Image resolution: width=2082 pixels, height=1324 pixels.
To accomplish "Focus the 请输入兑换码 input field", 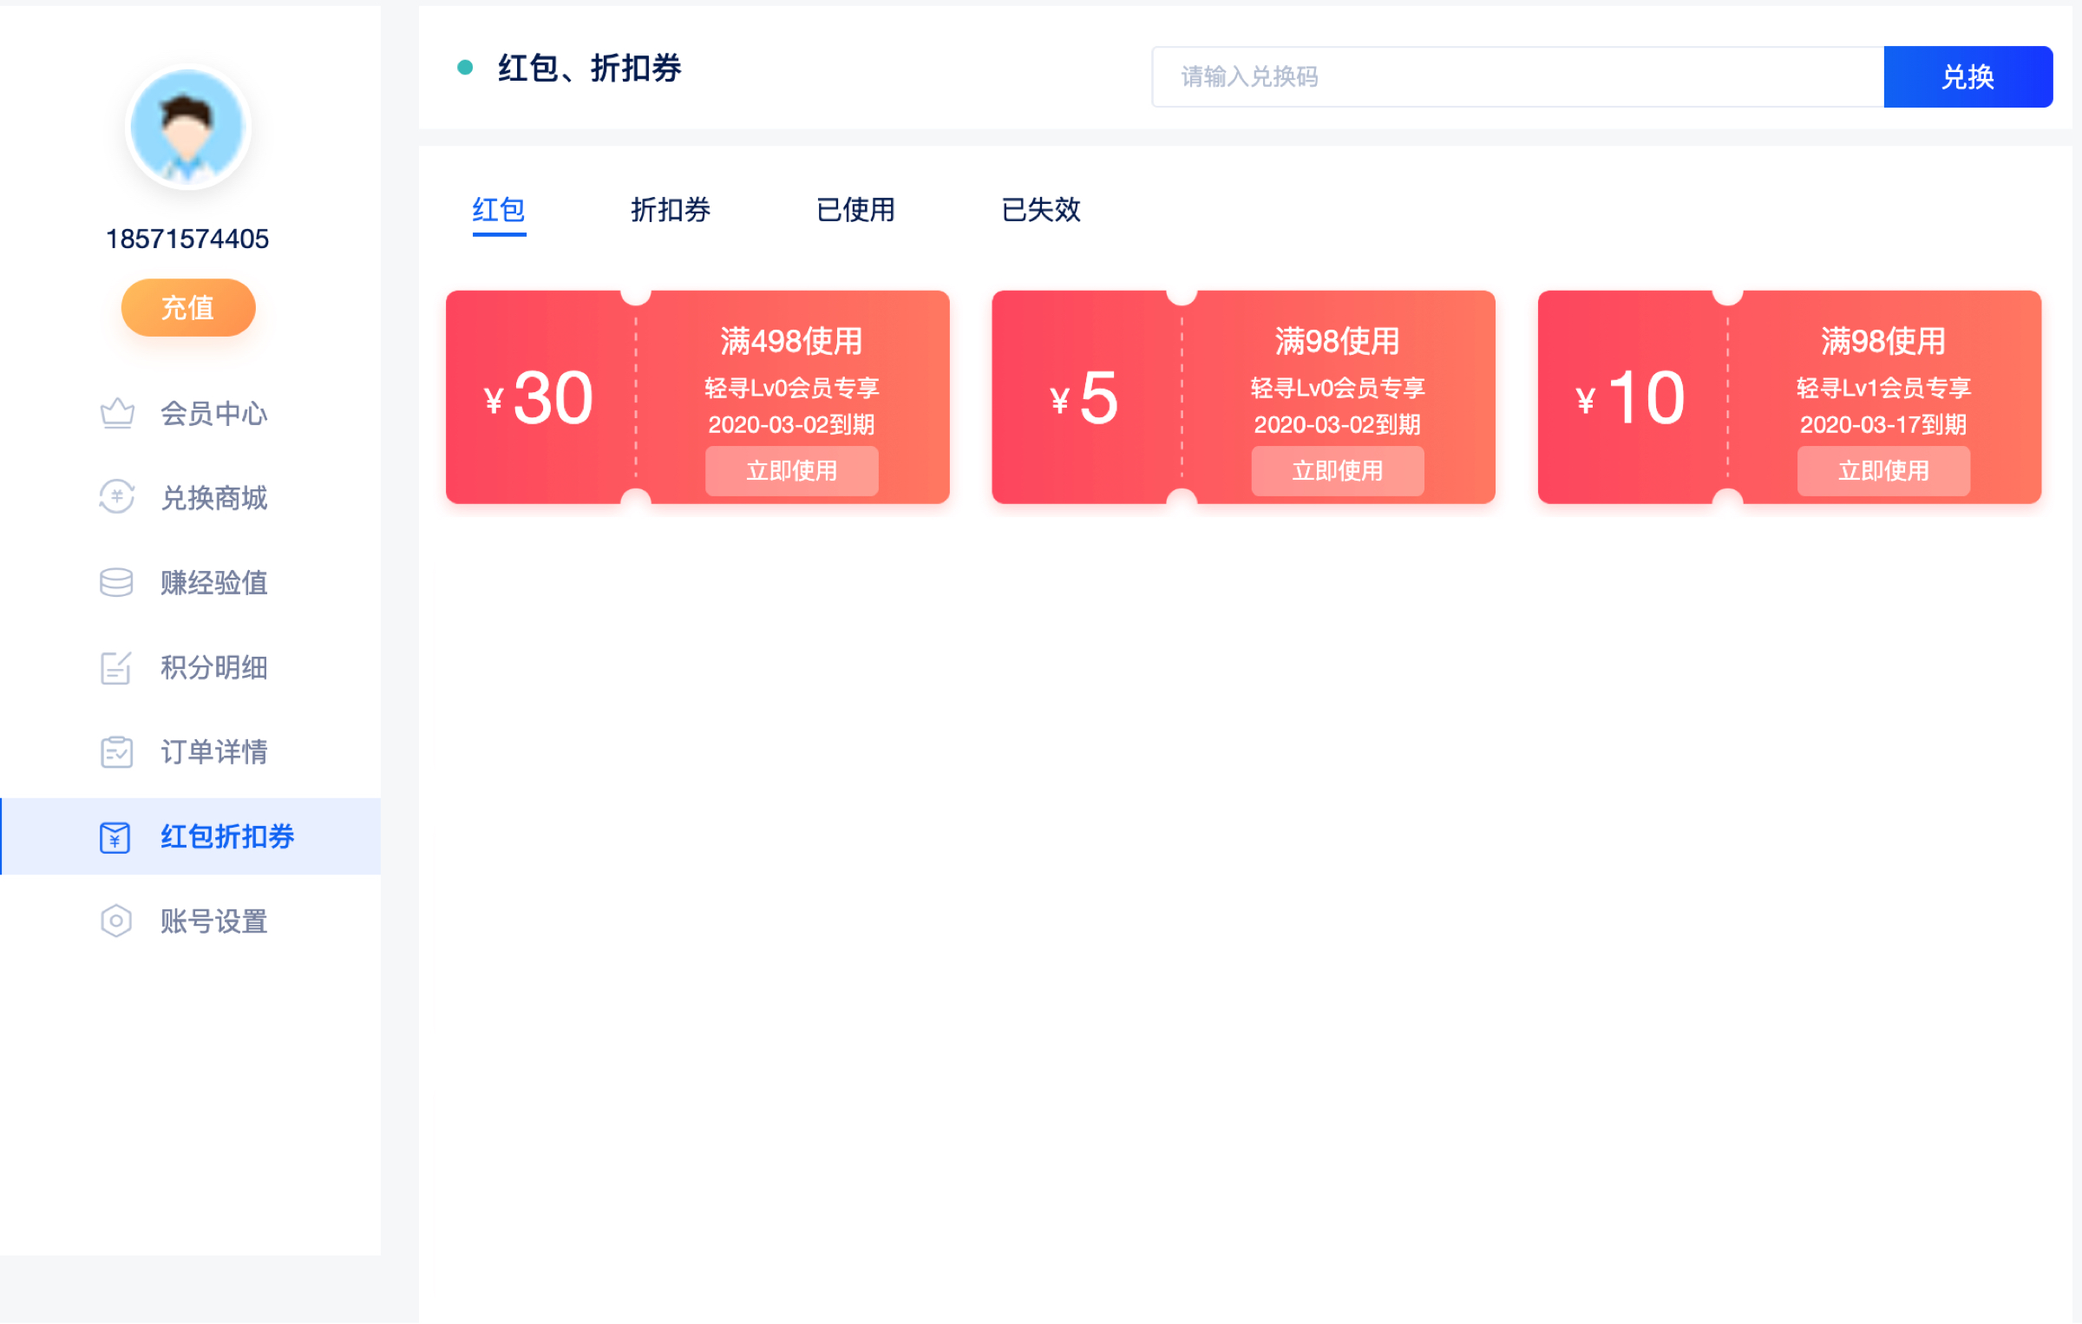I will (x=1518, y=77).
